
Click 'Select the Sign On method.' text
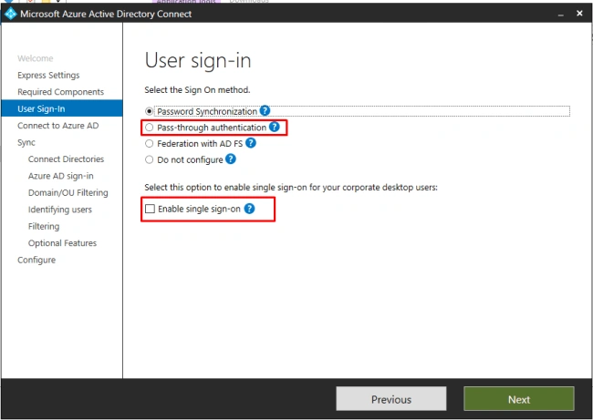197,90
